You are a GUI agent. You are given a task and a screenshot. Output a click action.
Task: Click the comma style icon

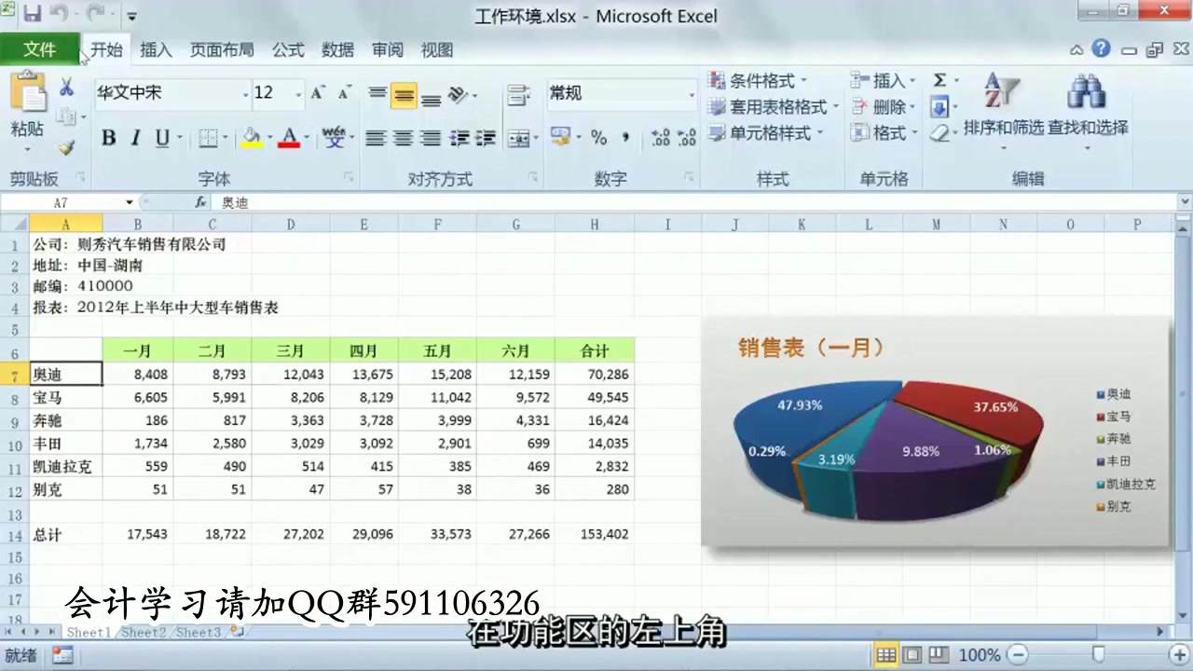626,137
